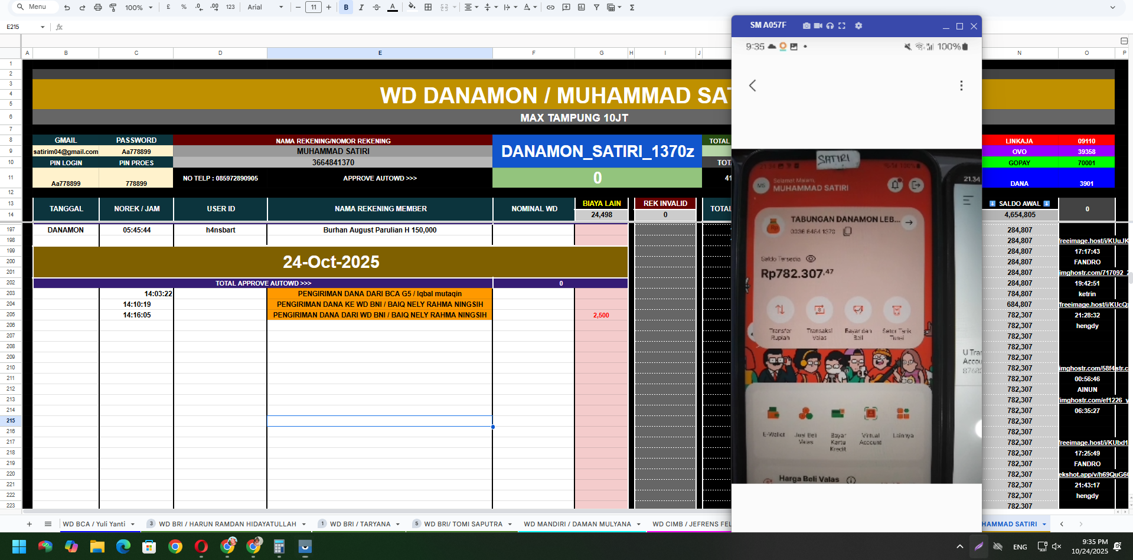Toggle saldo visibility eye on phone
This screenshot has width=1133, height=560.
pyautogui.click(x=811, y=258)
